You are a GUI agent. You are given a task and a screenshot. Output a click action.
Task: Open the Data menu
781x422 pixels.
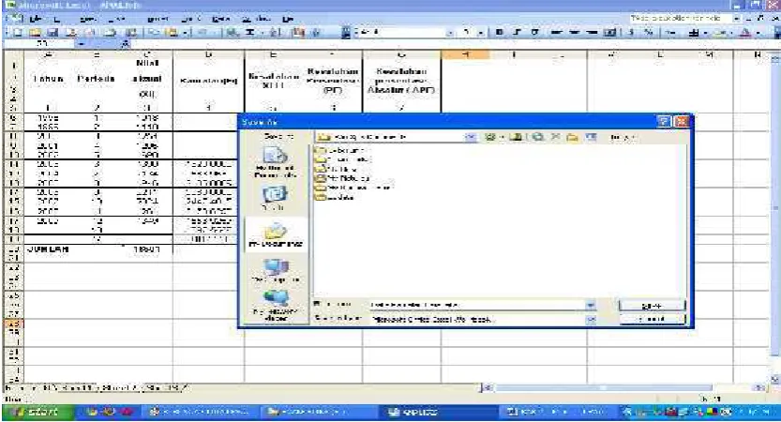point(220,19)
